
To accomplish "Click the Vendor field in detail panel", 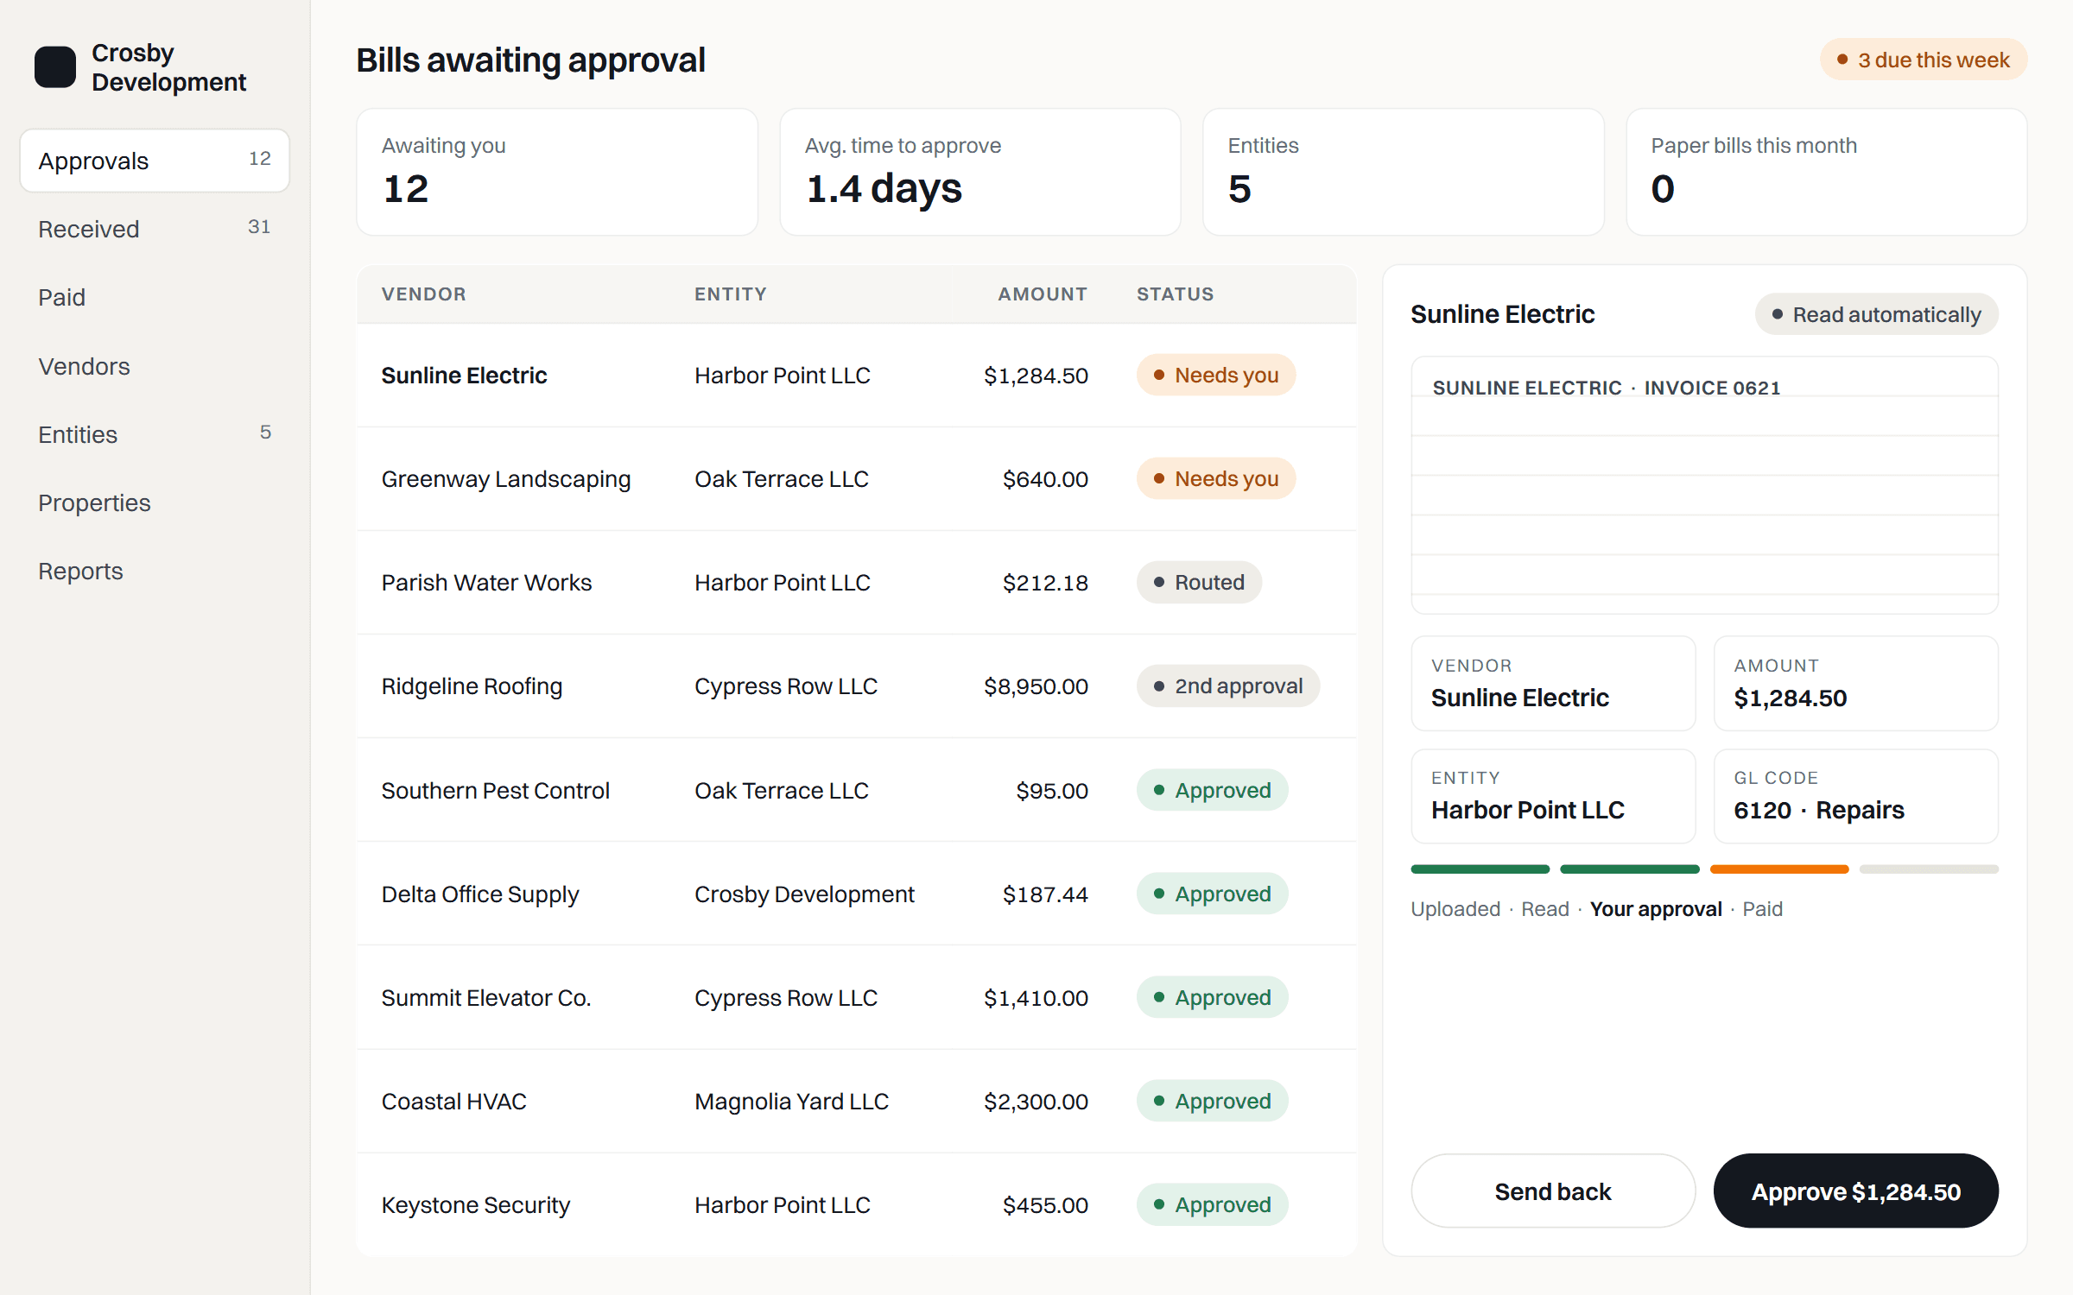I will [1553, 684].
